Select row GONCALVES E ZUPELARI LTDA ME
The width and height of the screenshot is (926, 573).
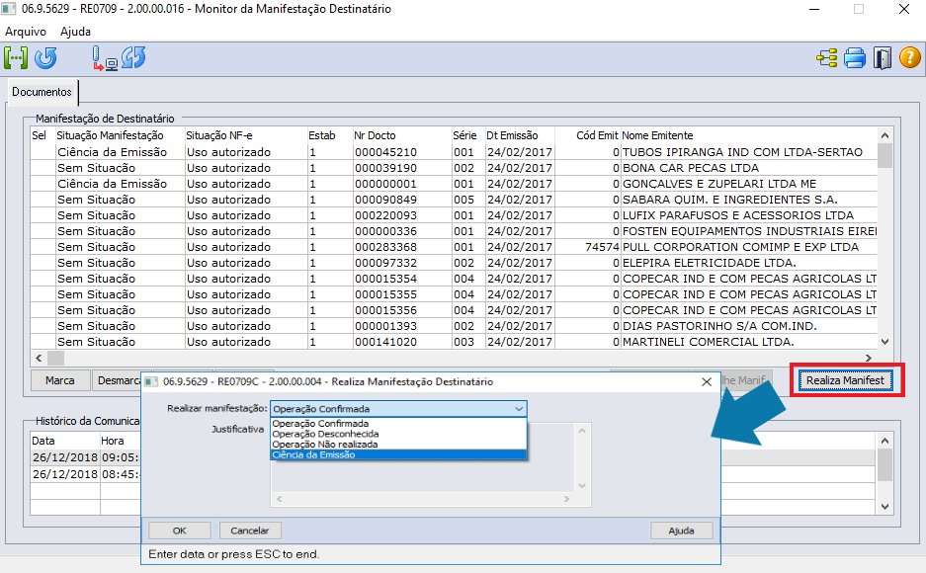454,184
